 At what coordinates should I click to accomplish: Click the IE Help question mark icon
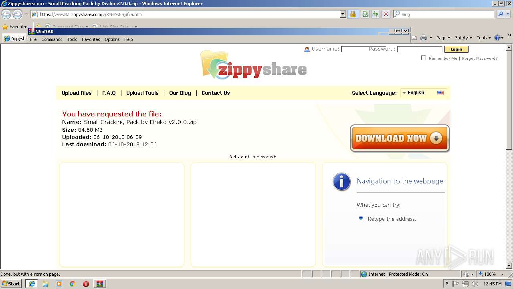497,38
